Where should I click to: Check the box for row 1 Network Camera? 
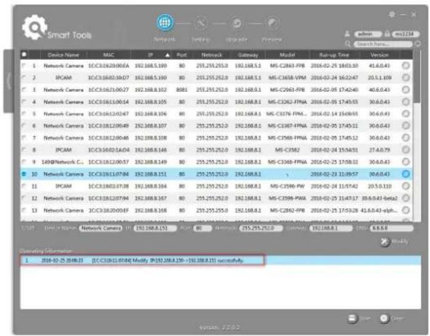pyautogui.click(x=24, y=65)
